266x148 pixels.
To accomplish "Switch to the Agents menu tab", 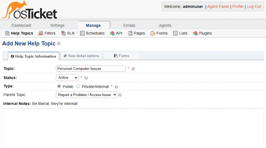I will (x=165, y=26).
